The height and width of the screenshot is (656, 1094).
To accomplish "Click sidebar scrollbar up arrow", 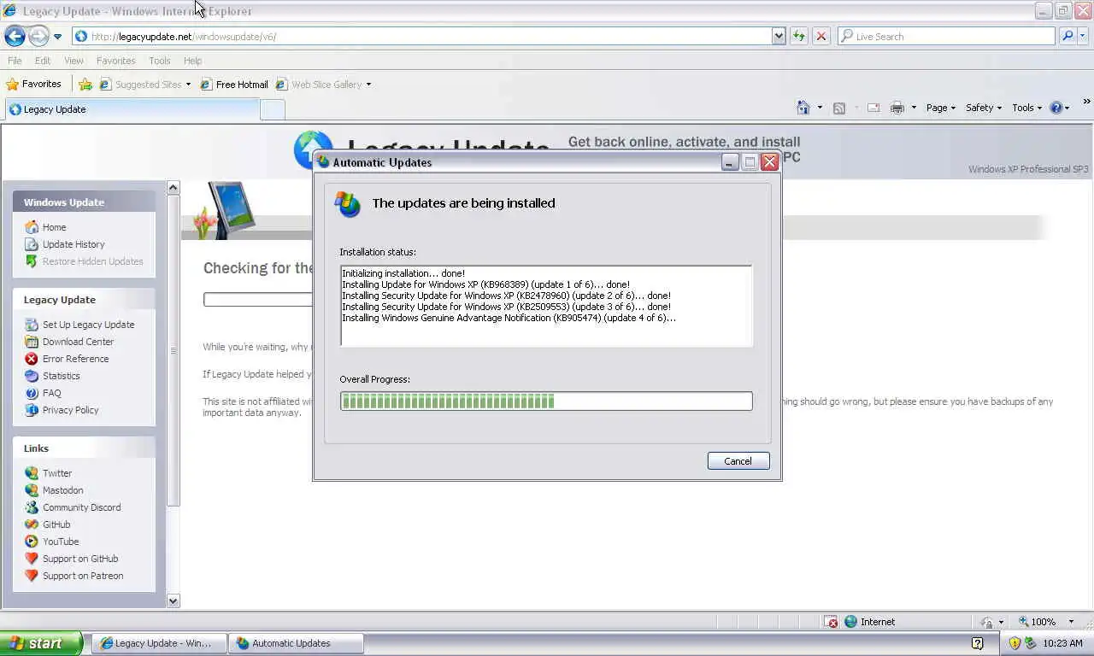I will point(174,188).
